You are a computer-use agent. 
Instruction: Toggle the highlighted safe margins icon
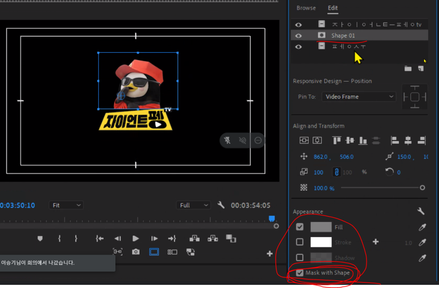pyautogui.click(x=154, y=252)
